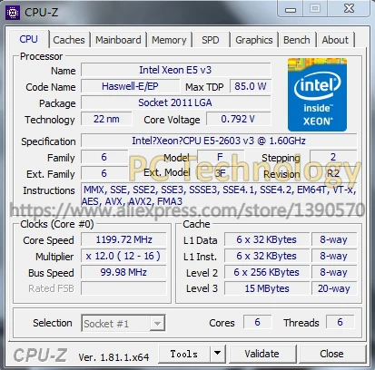Click the empty Rated FSB field
375x370 pixels.
click(123, 288)
